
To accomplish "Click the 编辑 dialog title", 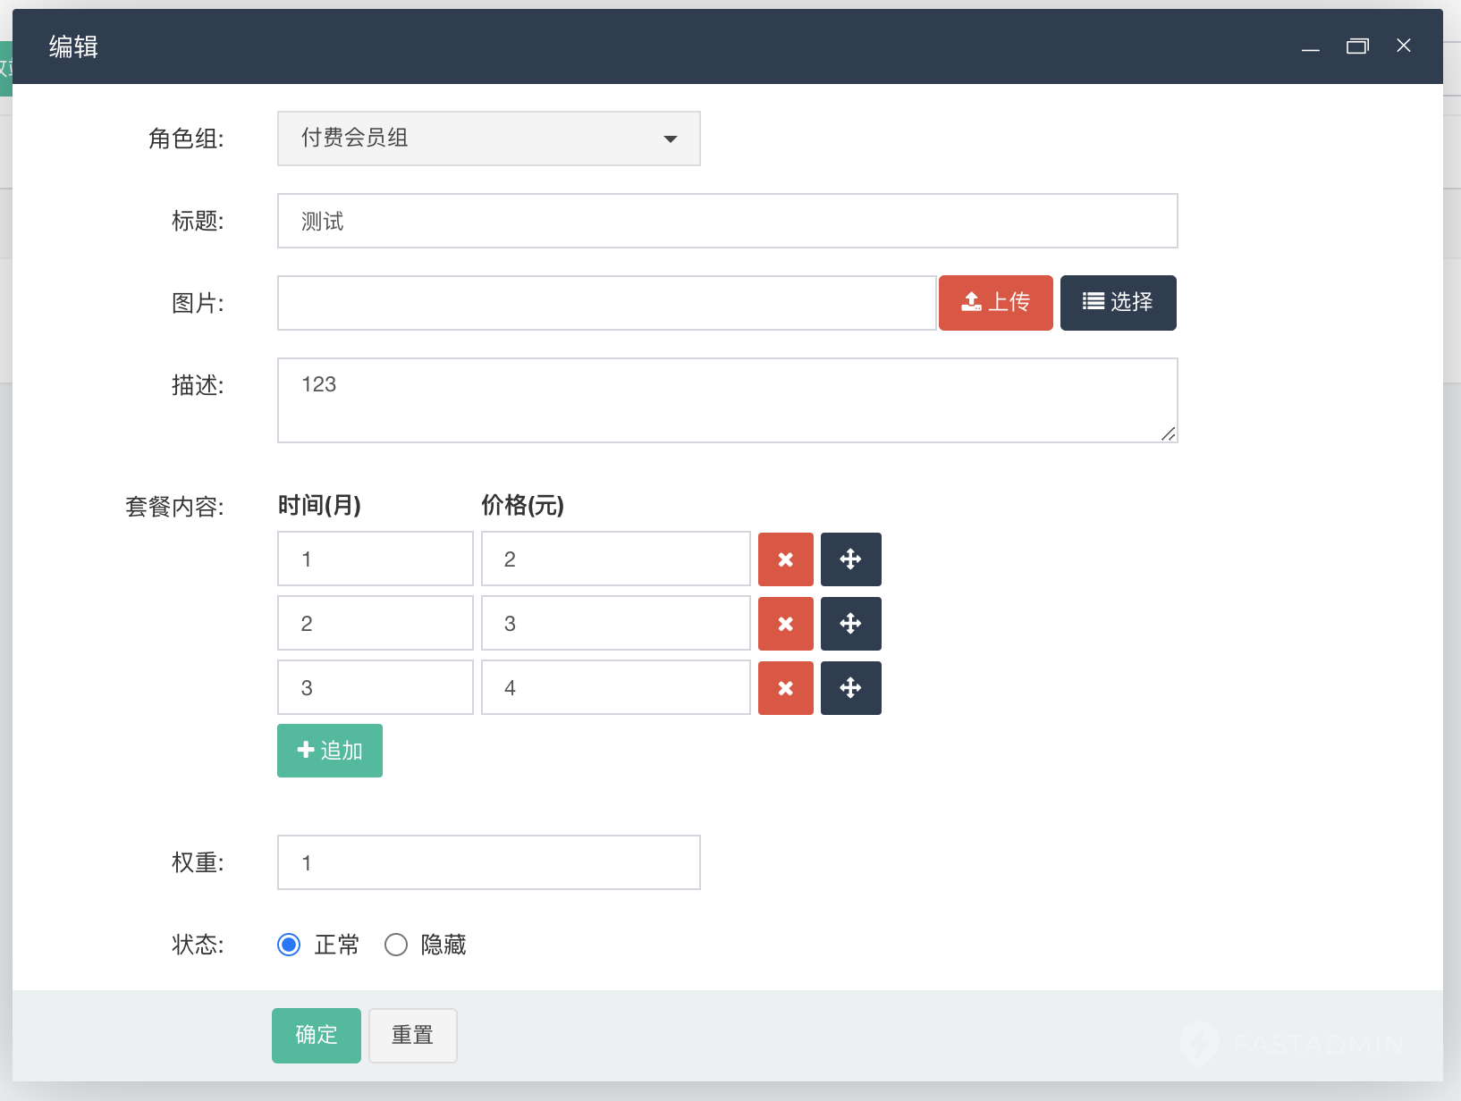I will point(73,46).
